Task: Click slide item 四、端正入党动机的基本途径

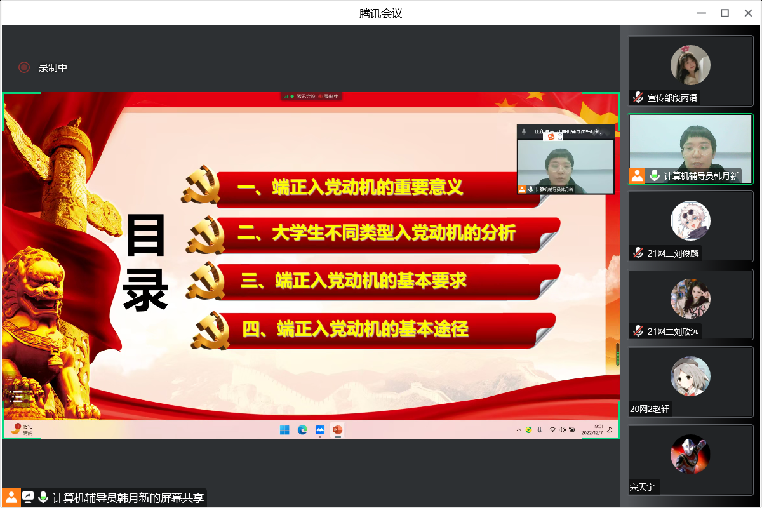Action: (x=355, y=329)
